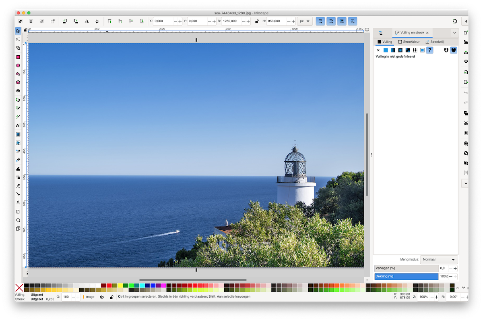The width and height of the screenshot is (483, 321).
Task: Open the Mengmodus Normaal dropdown
Action: click(439, 260)
